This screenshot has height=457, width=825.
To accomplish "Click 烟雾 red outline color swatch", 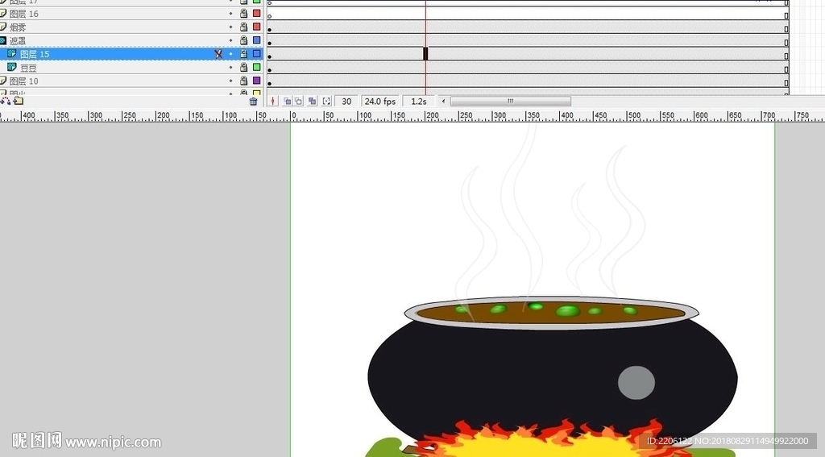I will click(257, 27).
